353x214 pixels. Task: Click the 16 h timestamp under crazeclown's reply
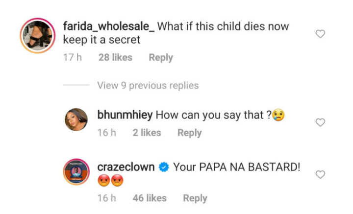[x=106, y=198]
